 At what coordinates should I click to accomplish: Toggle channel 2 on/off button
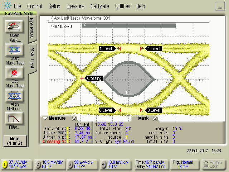[38, 164]
